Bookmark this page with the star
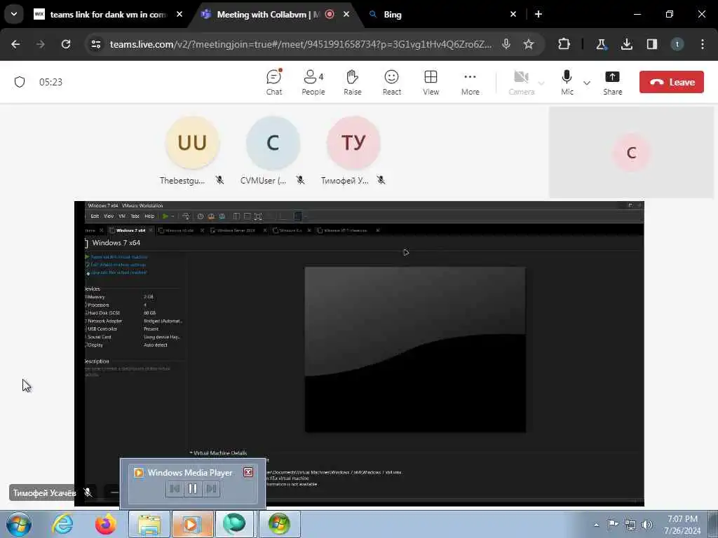This screenshot has height=538, width=718. pyautogui.click(x=529, y=44)
